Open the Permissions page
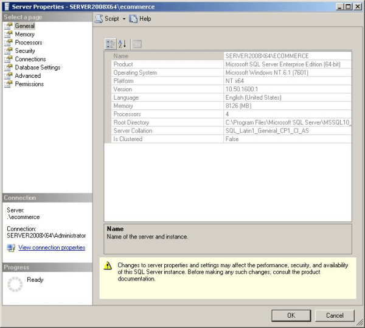The width and height of the screenshot is (365, 328). coord(29,84)
